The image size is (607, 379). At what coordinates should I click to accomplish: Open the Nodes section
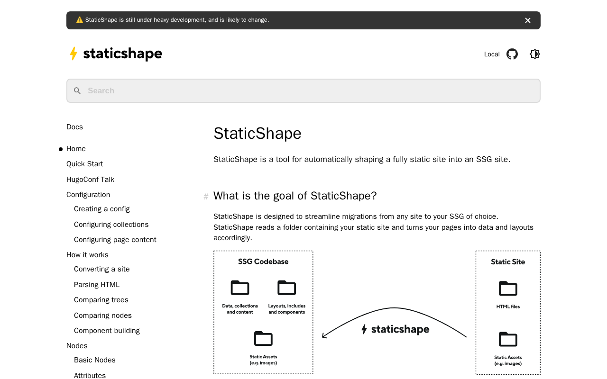(77, 346)
